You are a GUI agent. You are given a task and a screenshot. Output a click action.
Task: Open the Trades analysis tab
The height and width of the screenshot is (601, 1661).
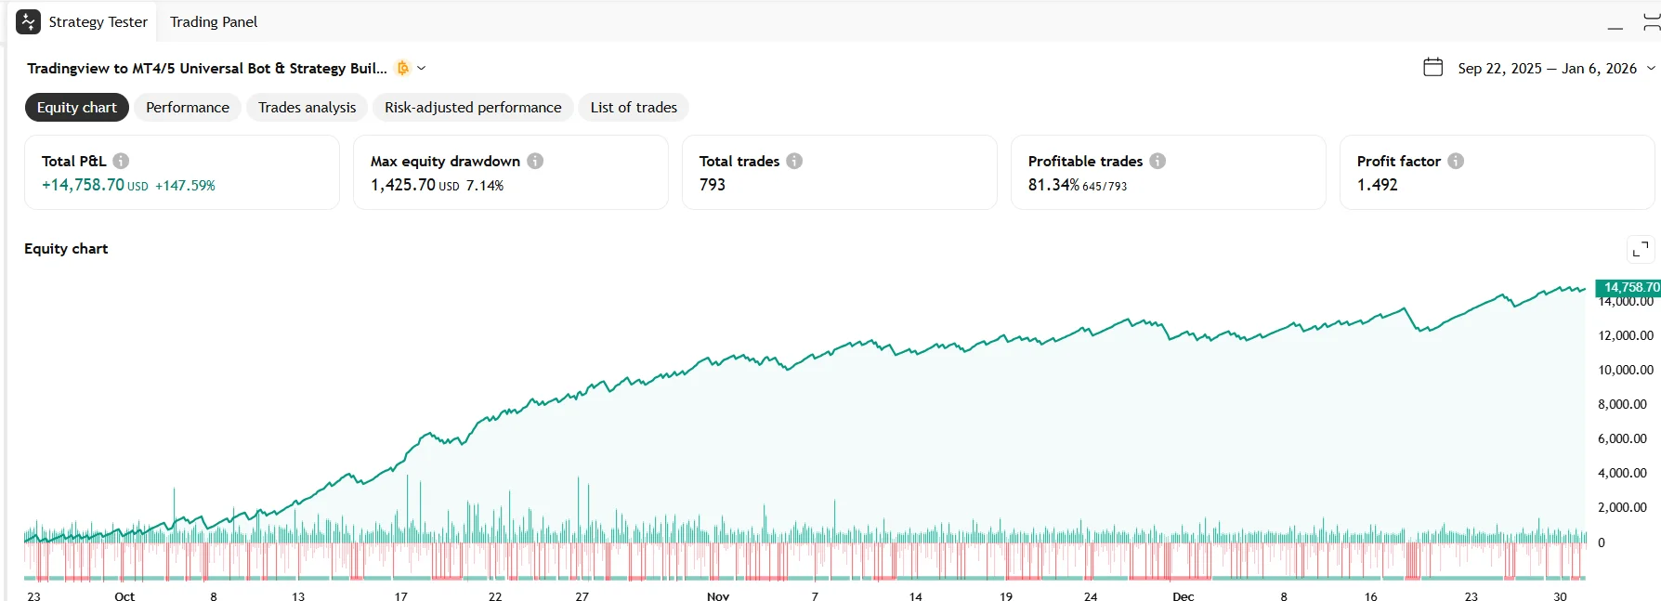click(307, 108)
